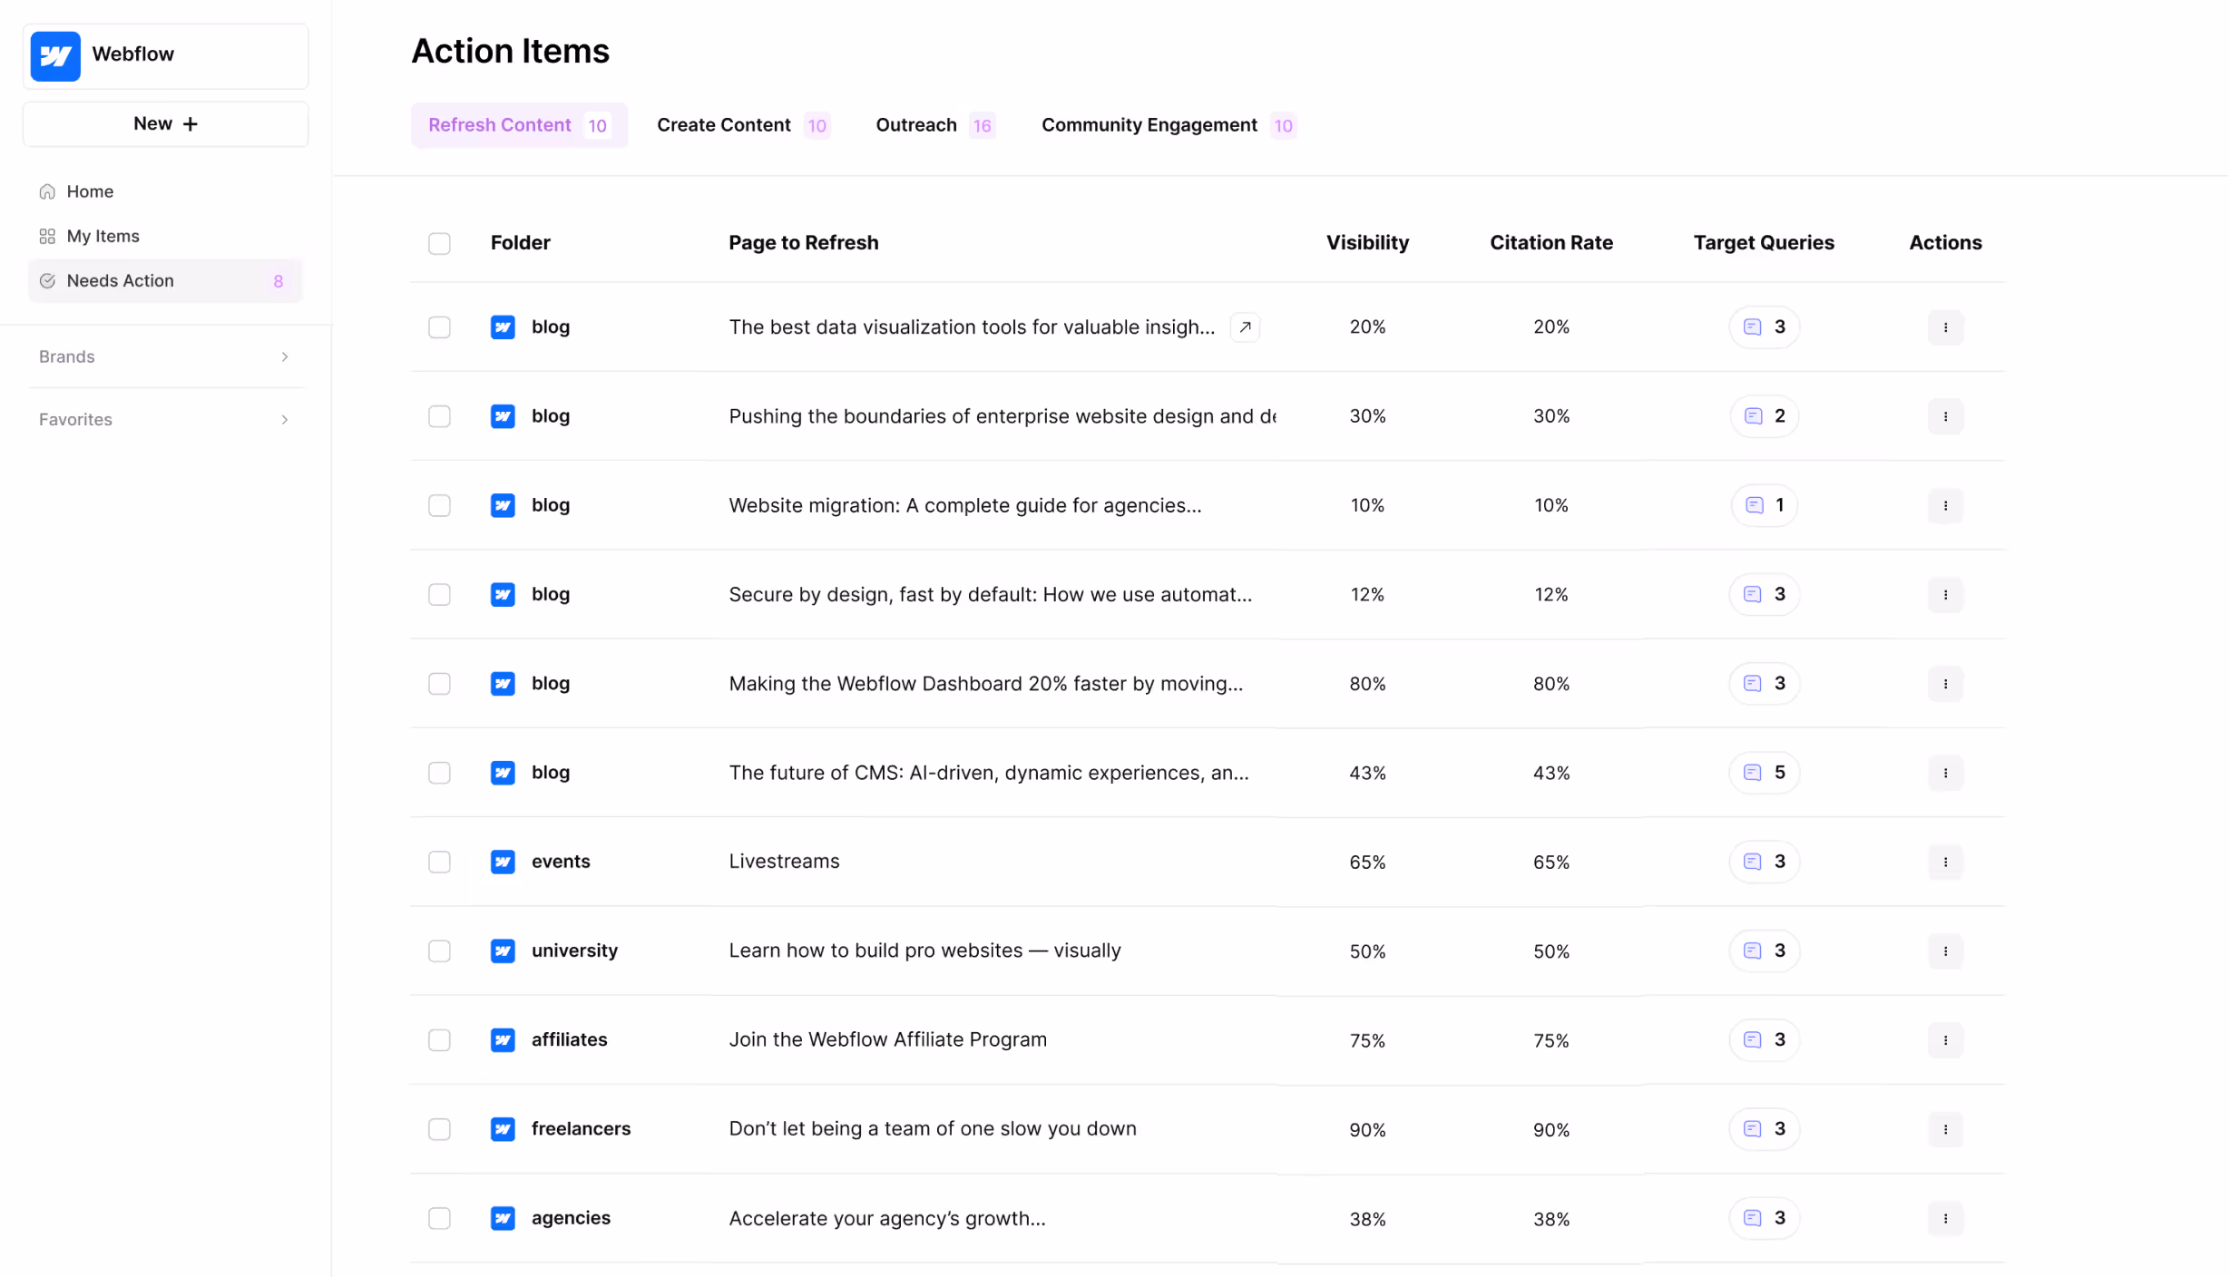The width and height of the screenshot is (2230, 1277).
Task: Check the agencies row checkbox
Action: [439, 1218]
